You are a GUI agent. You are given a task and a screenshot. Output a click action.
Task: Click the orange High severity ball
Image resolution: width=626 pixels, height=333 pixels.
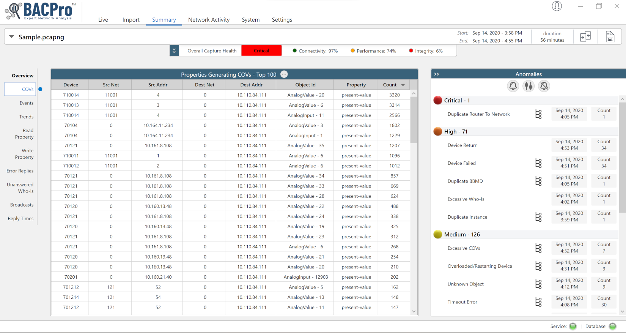click(438, 131)
